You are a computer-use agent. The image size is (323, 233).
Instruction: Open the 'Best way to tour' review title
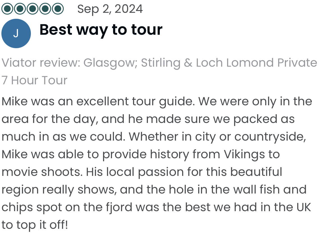pyautogui.click(x=101, y=30)
